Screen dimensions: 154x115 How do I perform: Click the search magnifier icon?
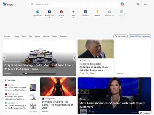(32, 4)
